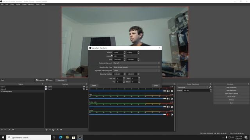This screenshot has width=250, height=140.
Task: Open the Edit menu
Action: (x=7, y=4)
